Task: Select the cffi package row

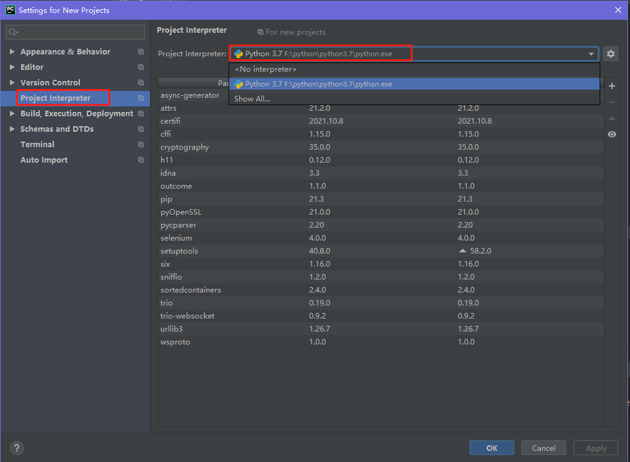Action: coord(381,134)
